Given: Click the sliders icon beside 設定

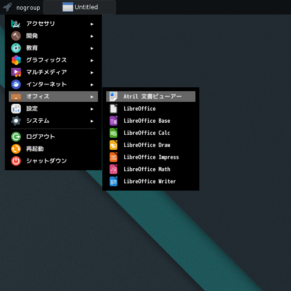Looking at the screenshot, I should tap(16, 109).
